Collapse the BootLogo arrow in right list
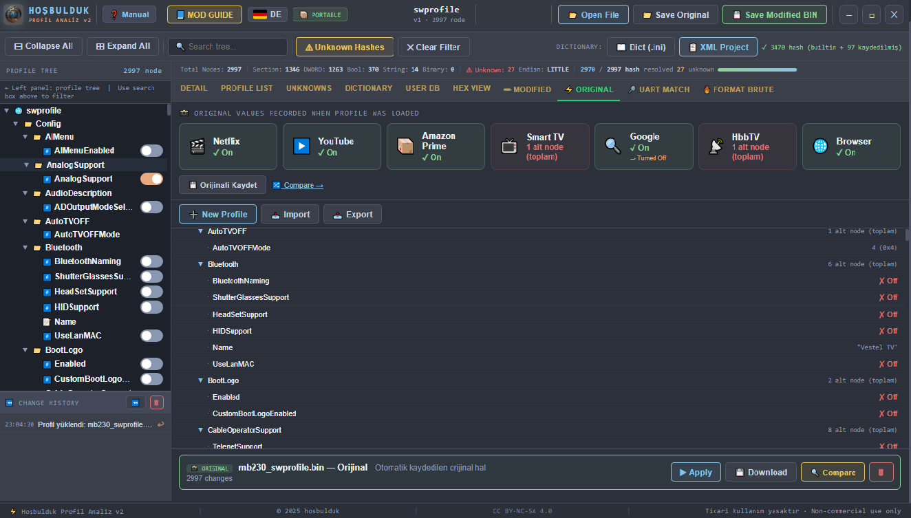 tap(201, 380)
